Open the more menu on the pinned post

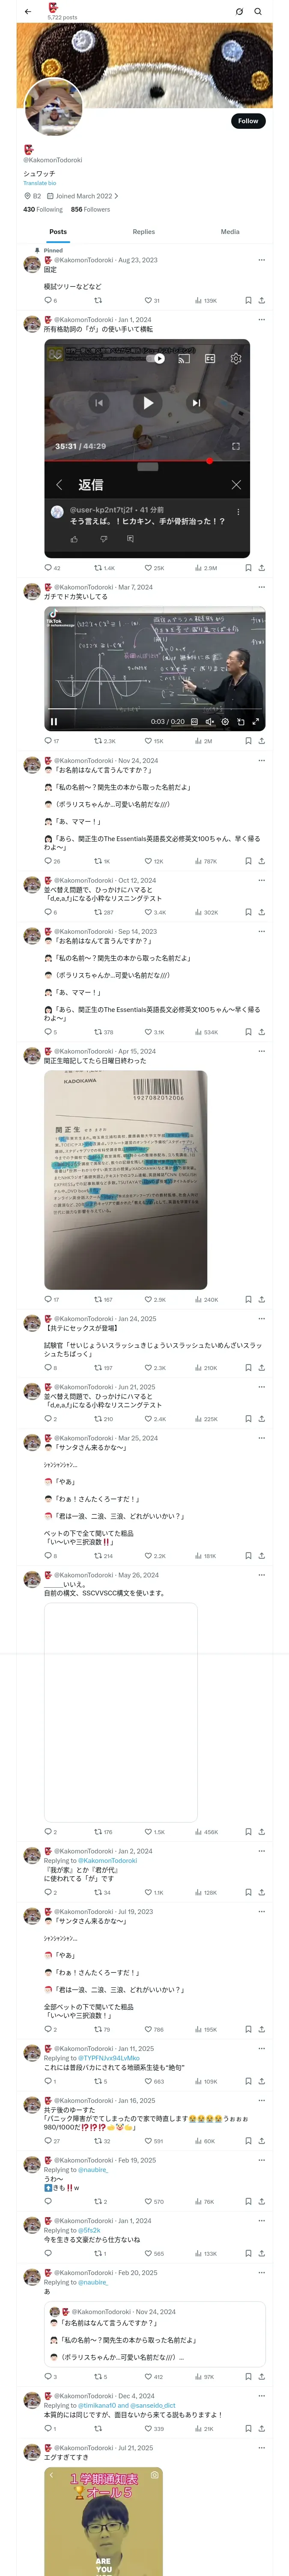261,260
